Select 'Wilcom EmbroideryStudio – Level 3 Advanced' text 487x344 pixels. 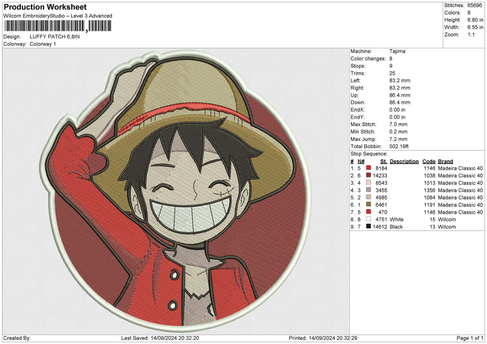click(58, 16)
